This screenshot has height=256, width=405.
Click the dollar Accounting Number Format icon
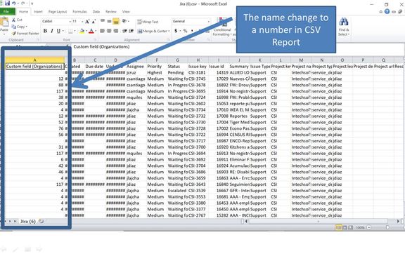(x=176, y=31)
